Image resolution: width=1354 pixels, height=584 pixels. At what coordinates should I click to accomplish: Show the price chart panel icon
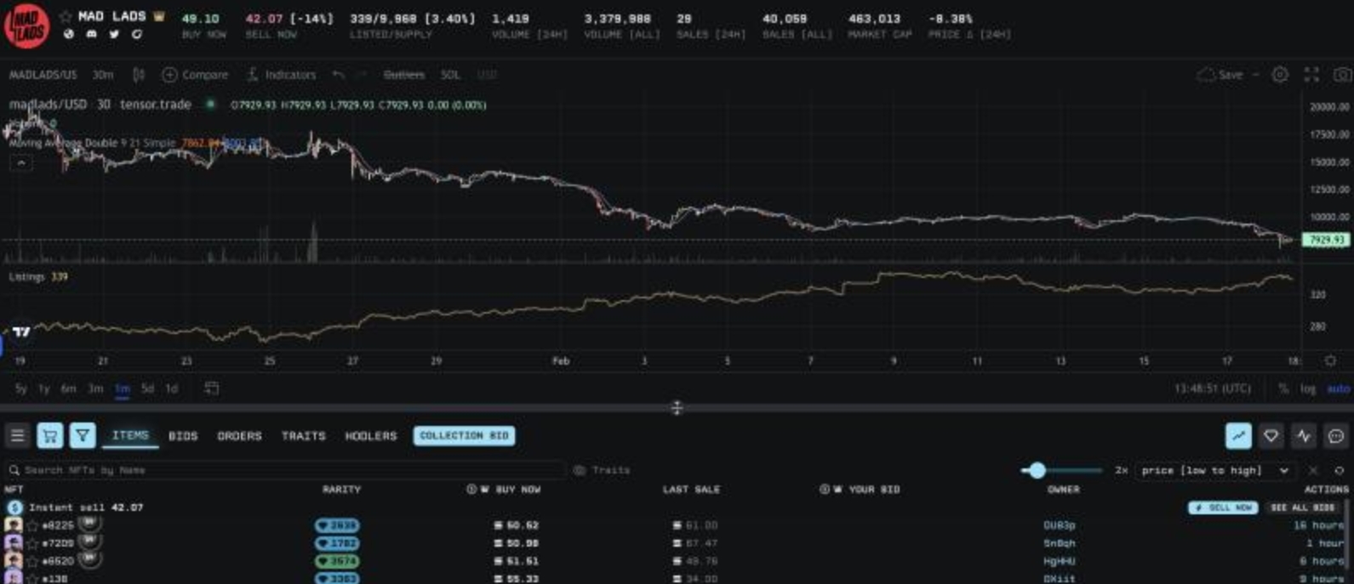(x=1238, y=436)
